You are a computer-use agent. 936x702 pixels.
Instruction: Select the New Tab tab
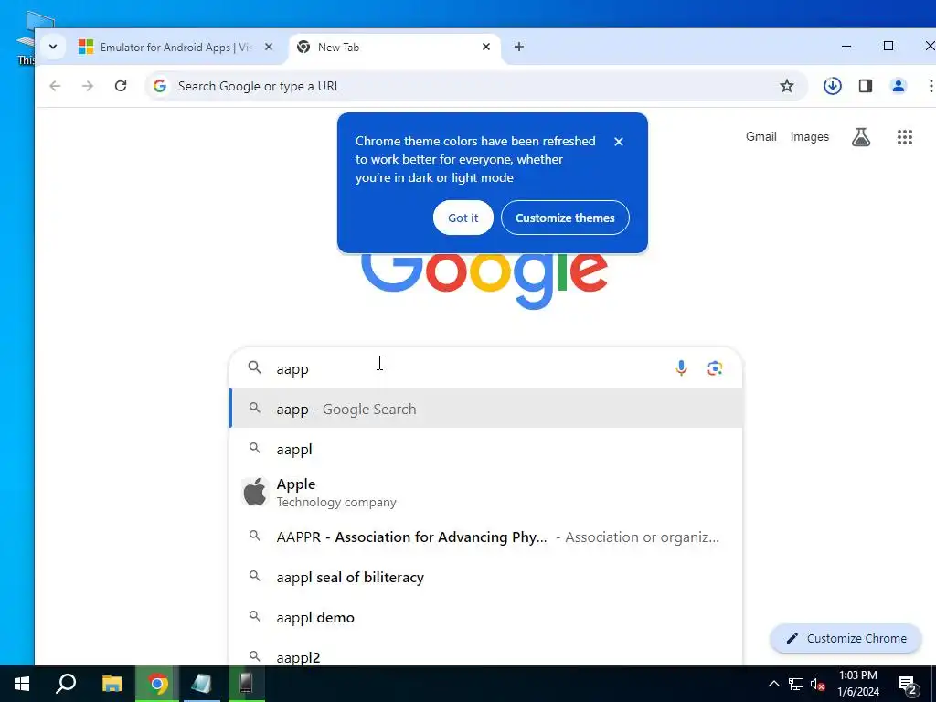point(382,48)
